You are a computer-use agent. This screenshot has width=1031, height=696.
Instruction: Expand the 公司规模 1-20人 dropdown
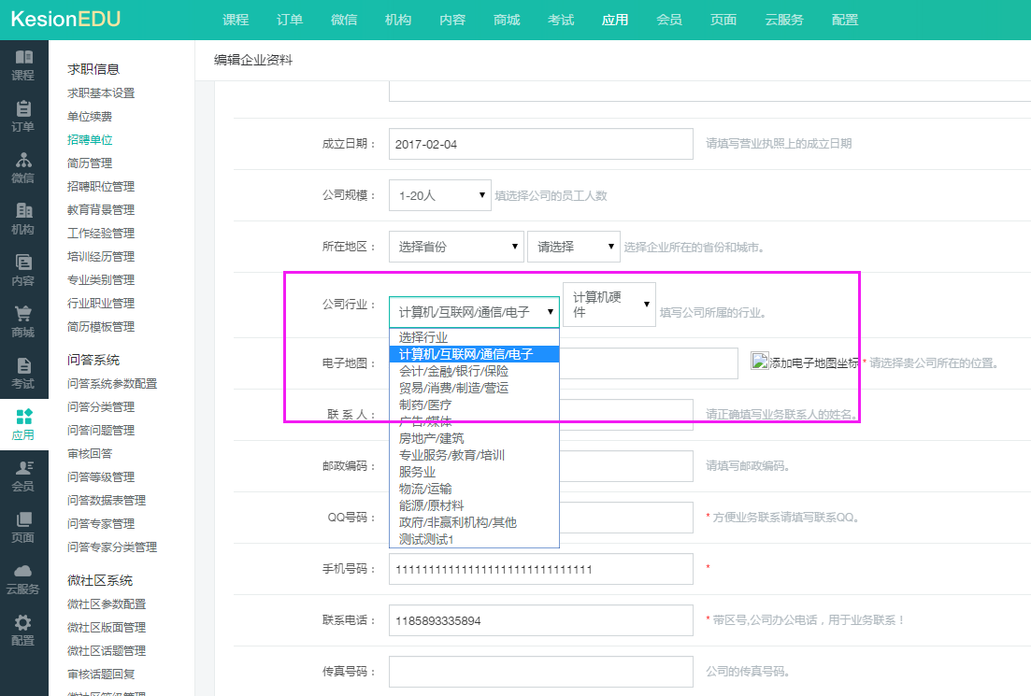tap(440, 195)
